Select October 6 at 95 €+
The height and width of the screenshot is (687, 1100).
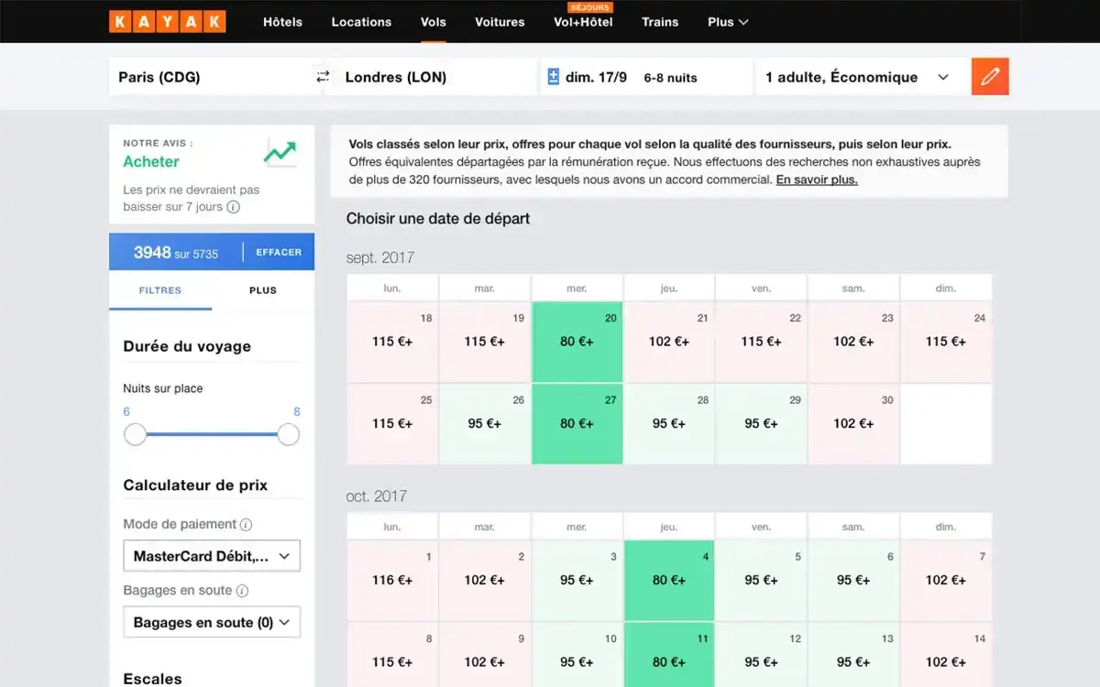[853, 580]
